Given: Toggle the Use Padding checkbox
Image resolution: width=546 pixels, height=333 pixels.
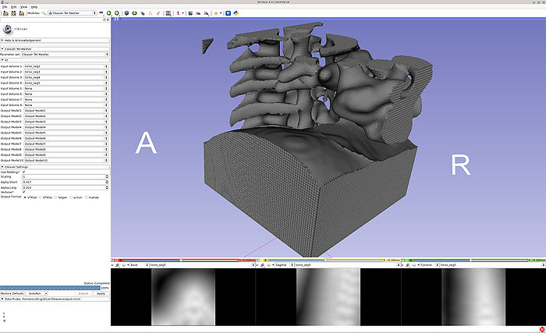Looking at the screenshot, I should pos(23,171).
